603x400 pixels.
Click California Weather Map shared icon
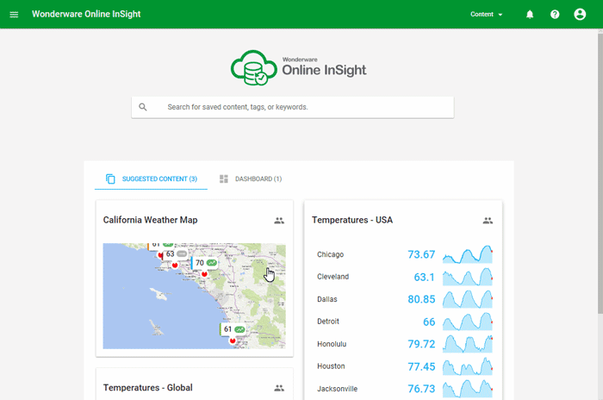pyautogui.click(x=279, y=221)
